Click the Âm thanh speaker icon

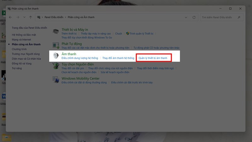[x=56, y=56]
